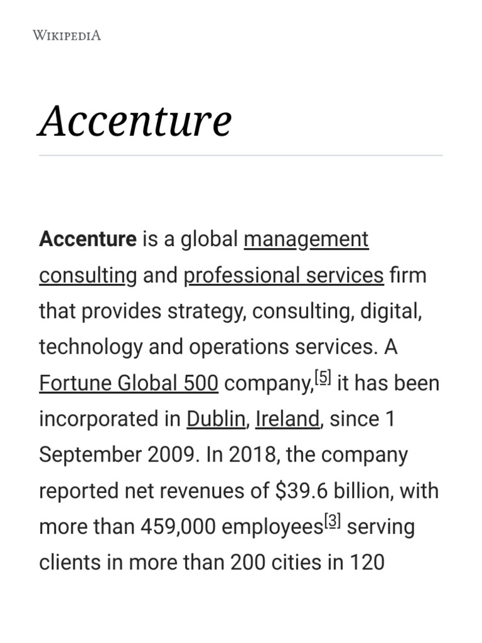
Task: Click the horizontal divider below the title
Action: pos(241,155)
